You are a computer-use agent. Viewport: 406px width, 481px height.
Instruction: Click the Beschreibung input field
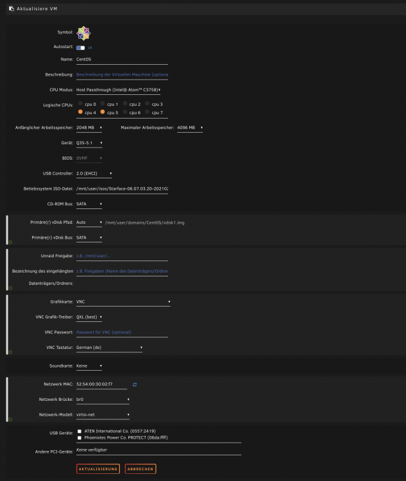122,75
